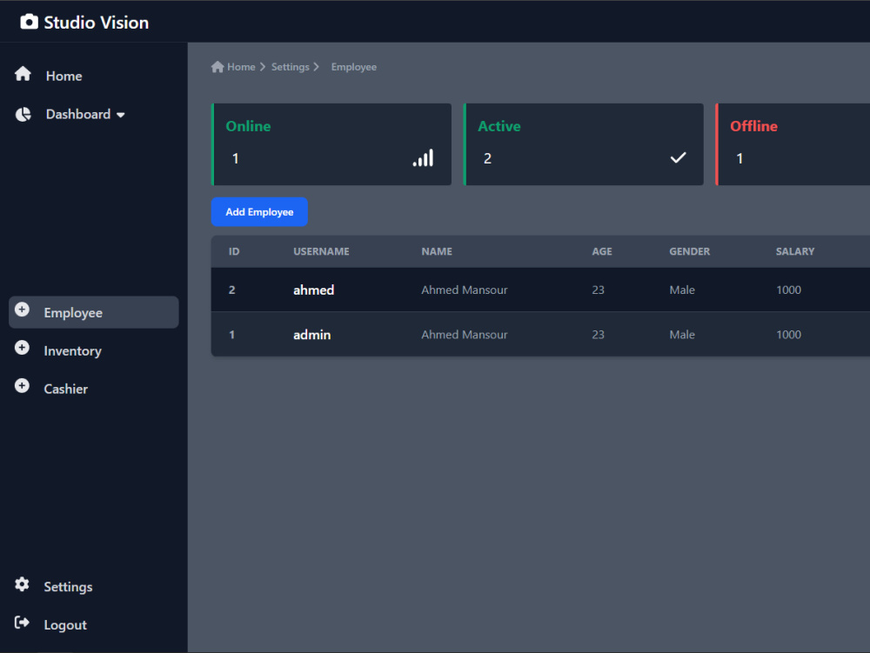Click the USERNAME column header
This screenshot has width=870, height=653.
tap(321, 251)
